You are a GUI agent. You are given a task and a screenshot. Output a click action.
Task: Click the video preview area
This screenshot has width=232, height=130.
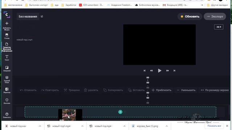(x=159, y=45)
